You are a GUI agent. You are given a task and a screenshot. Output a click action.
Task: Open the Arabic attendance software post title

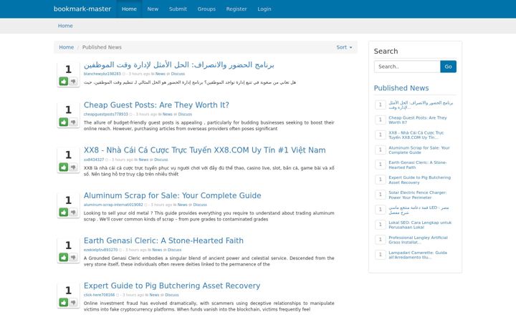point(178,64)
